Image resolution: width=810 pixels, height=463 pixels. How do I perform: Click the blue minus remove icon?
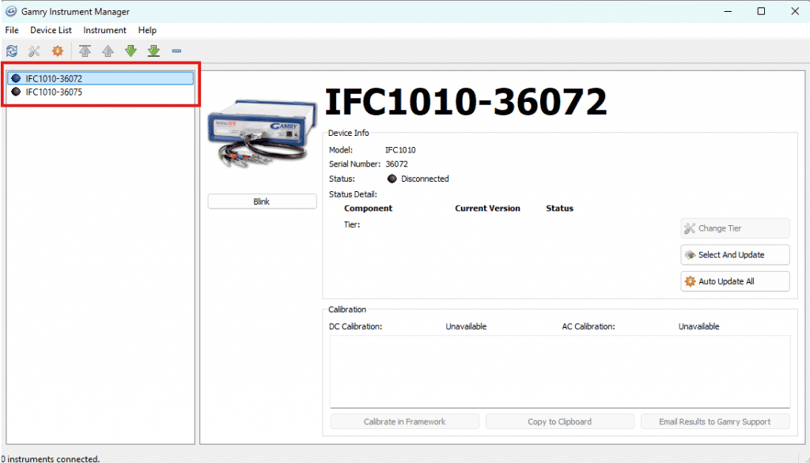point(176,51)
